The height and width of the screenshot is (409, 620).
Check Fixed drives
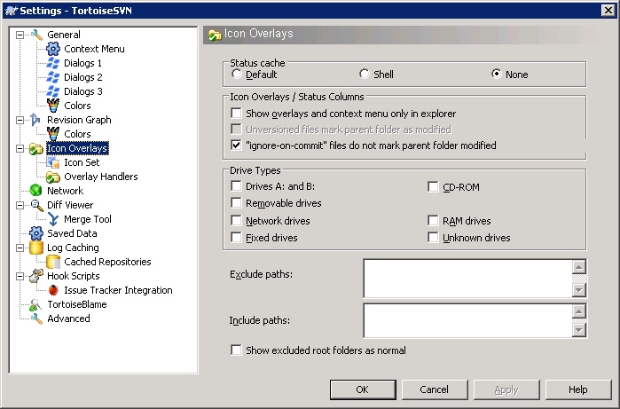[x=236, y=238]
